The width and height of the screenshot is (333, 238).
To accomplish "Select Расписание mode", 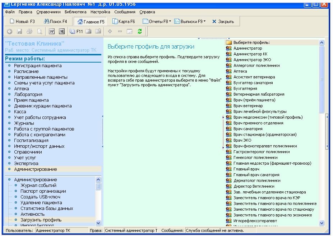I will pyautogui.click(x=26, y=72).
